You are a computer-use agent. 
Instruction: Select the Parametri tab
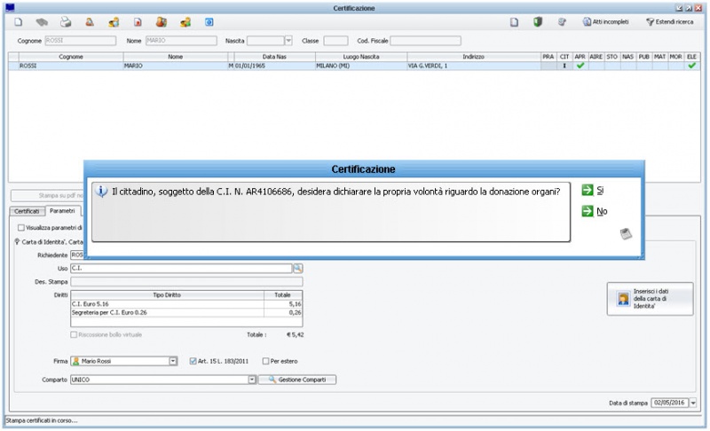point(62,212)
